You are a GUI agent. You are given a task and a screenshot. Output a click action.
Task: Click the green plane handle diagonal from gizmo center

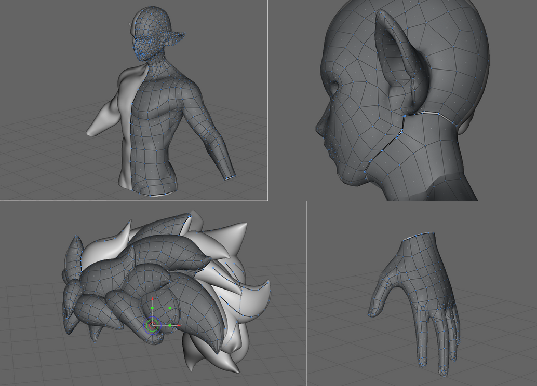(x=170, y=308)
